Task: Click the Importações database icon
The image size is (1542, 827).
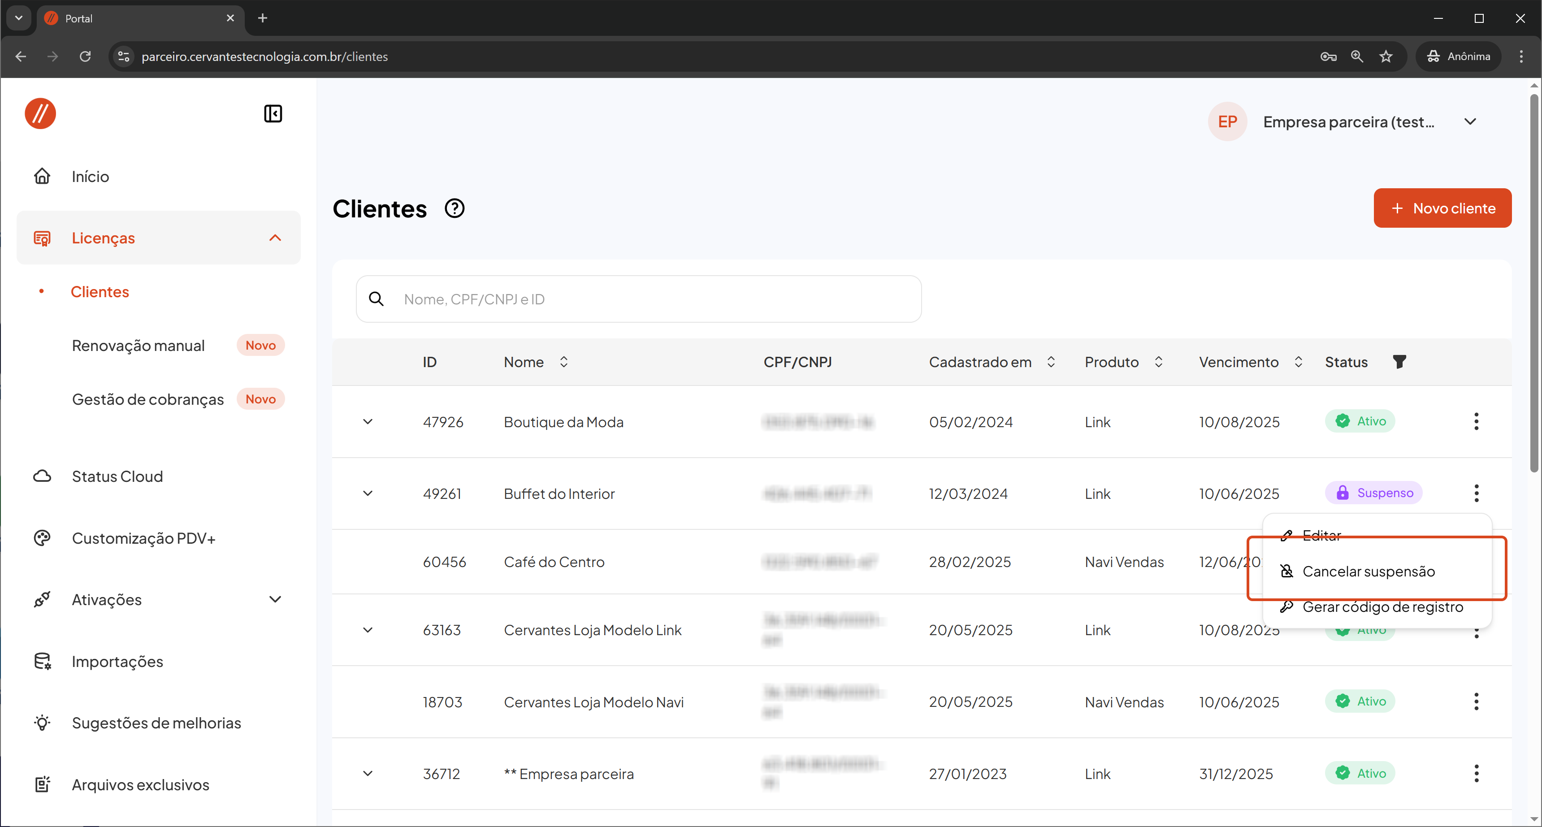Action: [42, 661]
